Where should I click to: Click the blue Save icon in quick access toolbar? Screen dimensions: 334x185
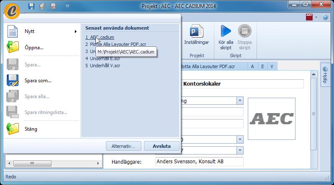pyautogui.click(x=31, y=6)
